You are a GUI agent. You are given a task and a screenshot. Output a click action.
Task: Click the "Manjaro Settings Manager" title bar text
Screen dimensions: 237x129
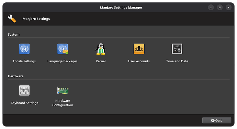coord(121,8)
